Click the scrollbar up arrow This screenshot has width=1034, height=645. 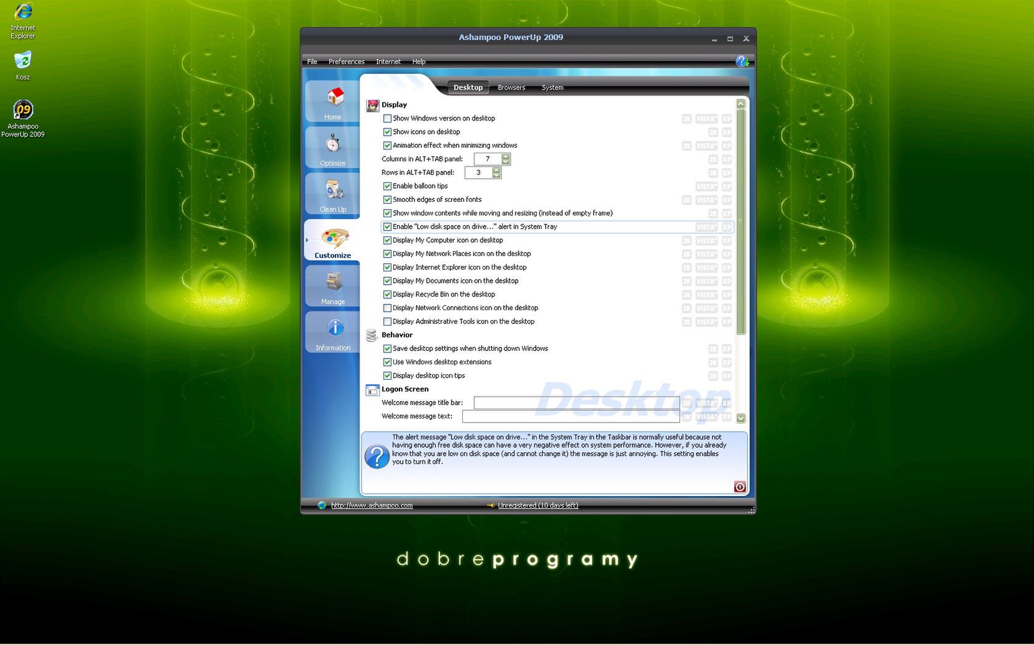[x=741, y=103]
